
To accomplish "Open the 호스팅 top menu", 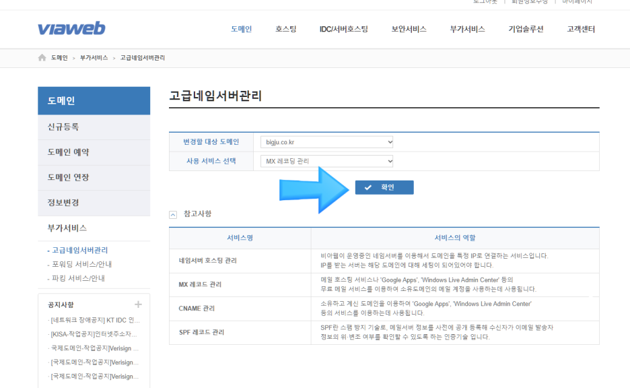I will [x=285, y=29].
